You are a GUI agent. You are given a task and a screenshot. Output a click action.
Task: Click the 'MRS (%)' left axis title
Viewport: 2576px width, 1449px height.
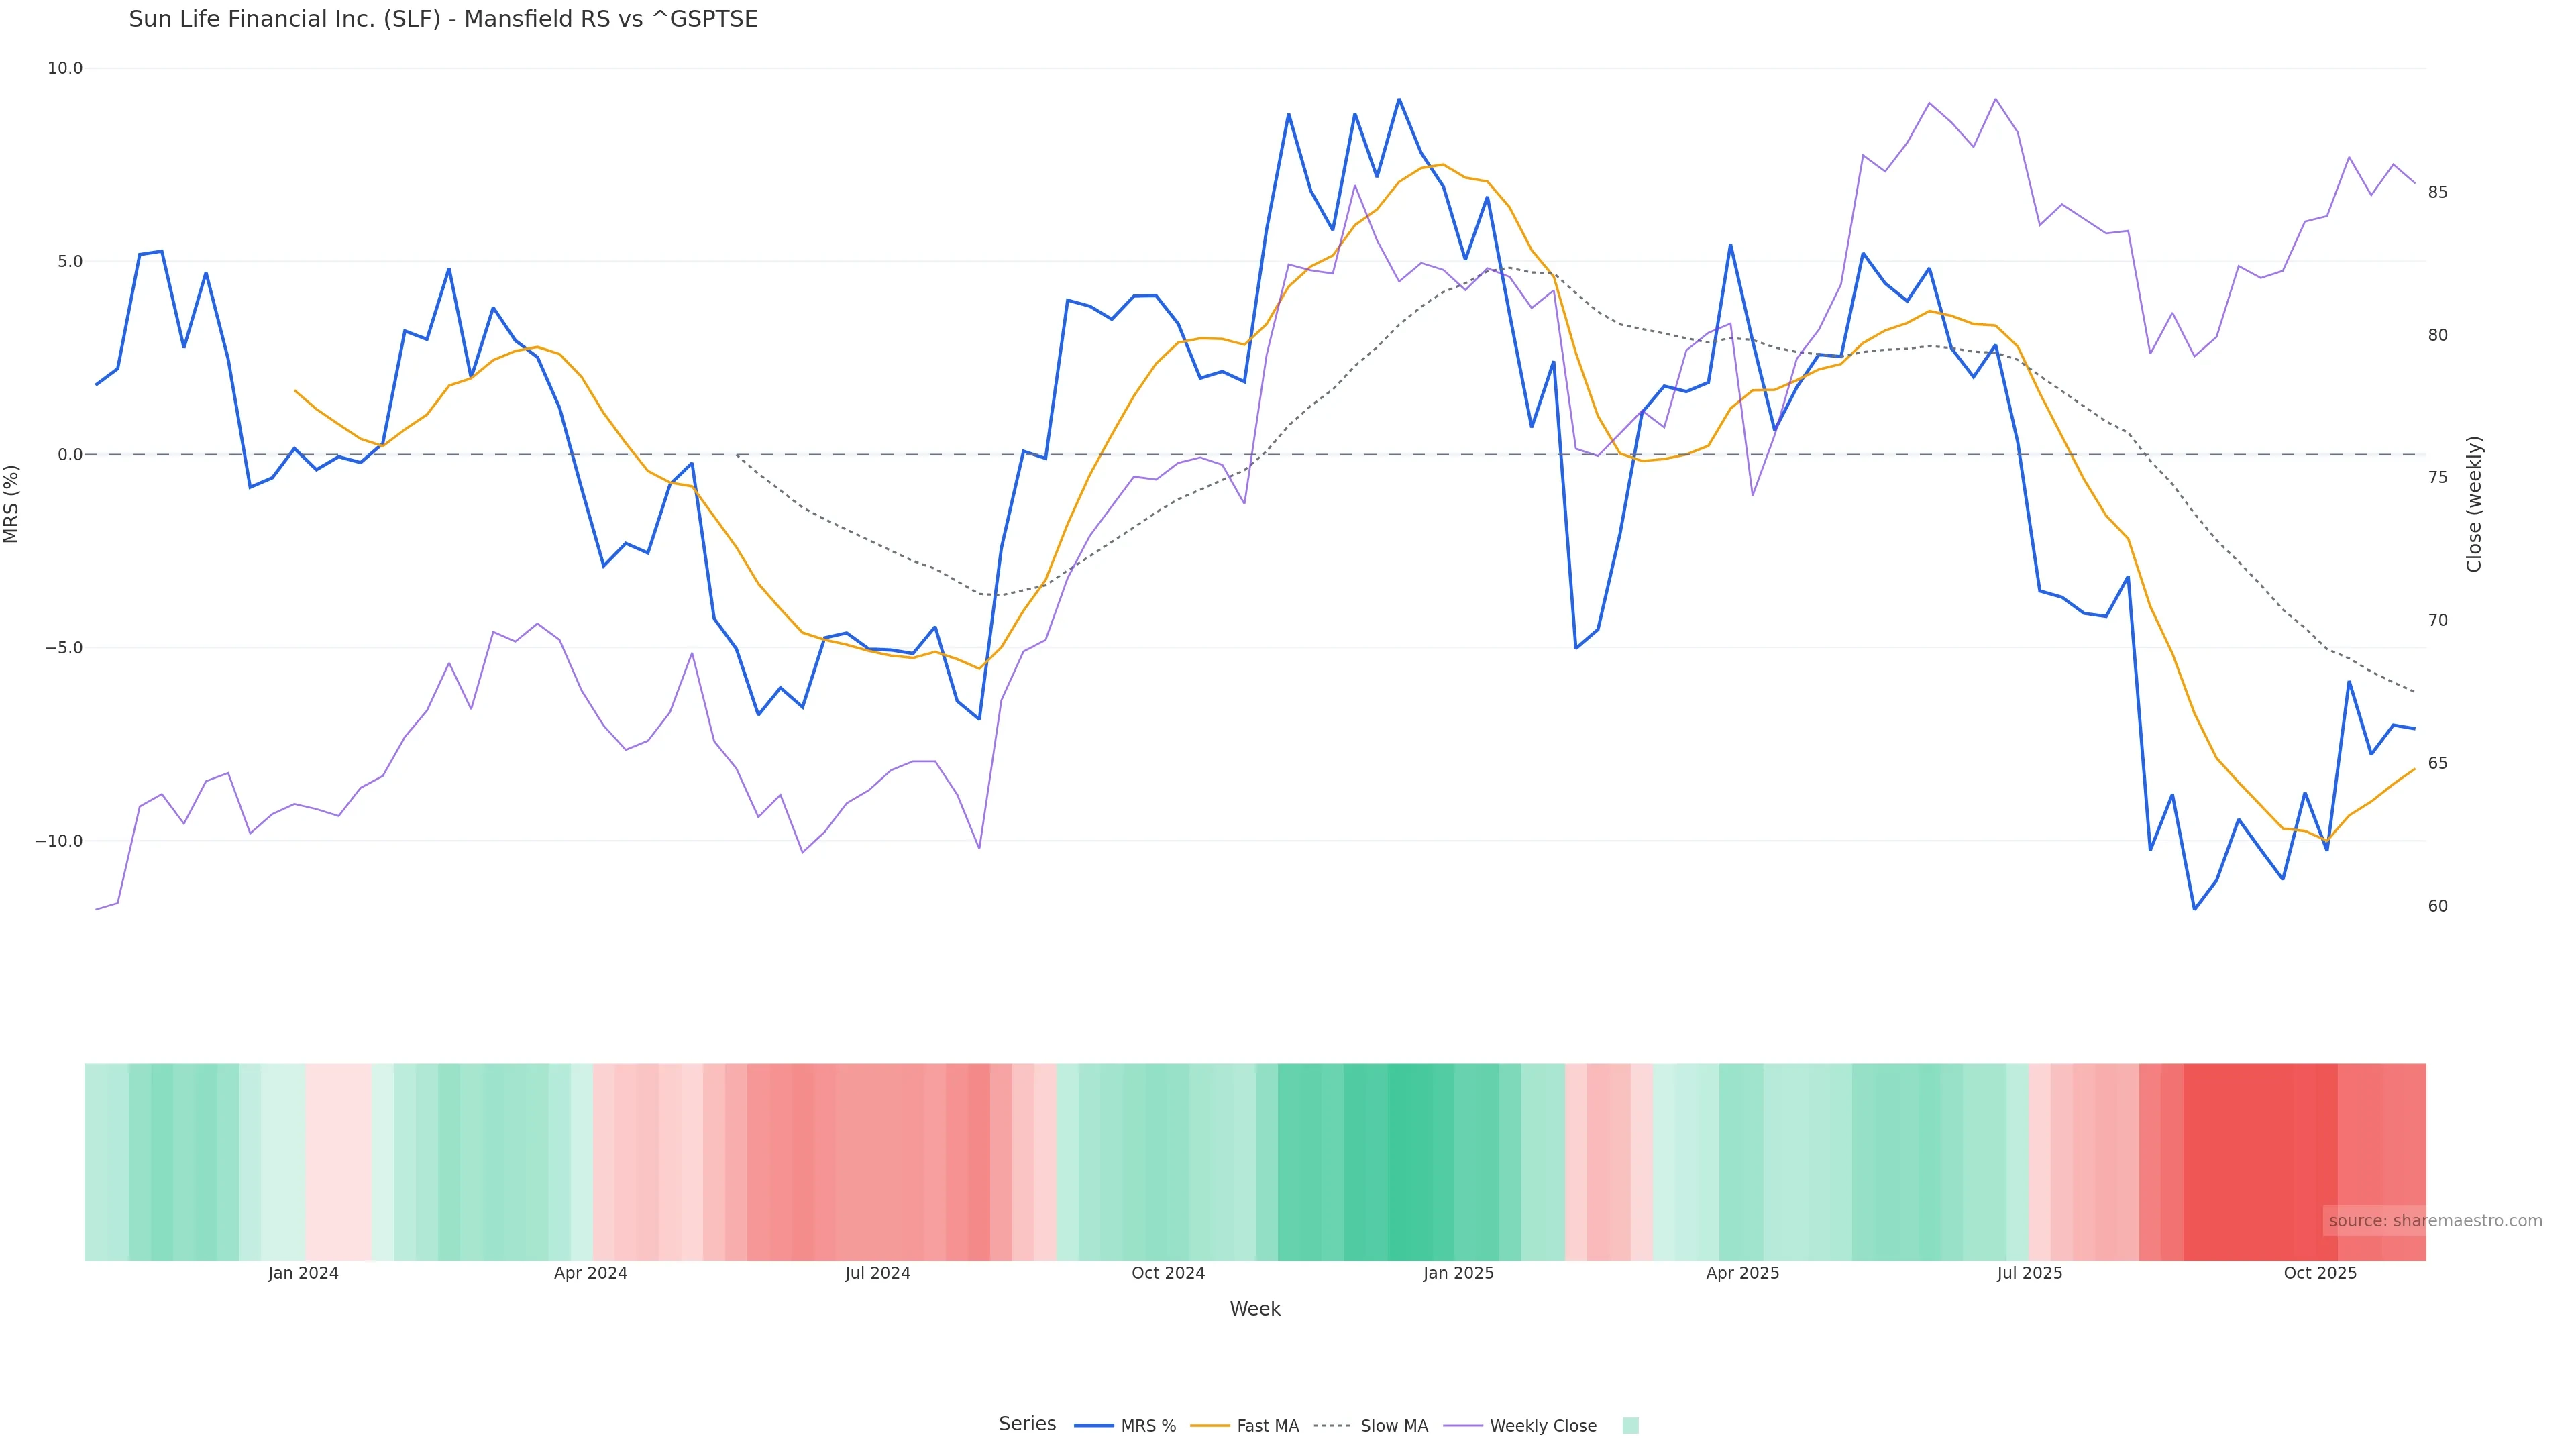12,504
